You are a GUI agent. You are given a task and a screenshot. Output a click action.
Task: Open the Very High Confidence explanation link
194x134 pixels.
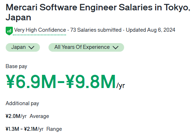coord(40,30)
